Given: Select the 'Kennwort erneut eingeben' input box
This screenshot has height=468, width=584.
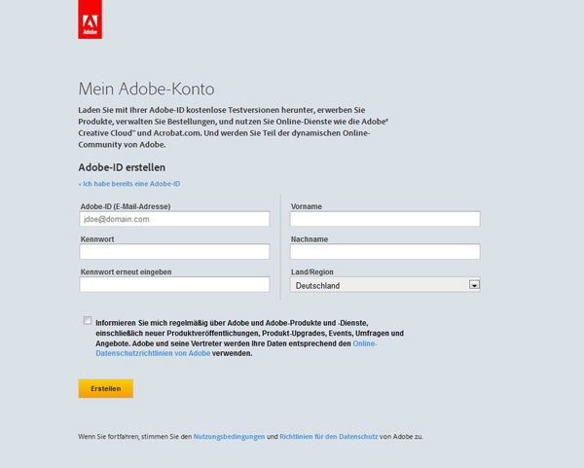Looking at the screenshot, I should (174, 285).
